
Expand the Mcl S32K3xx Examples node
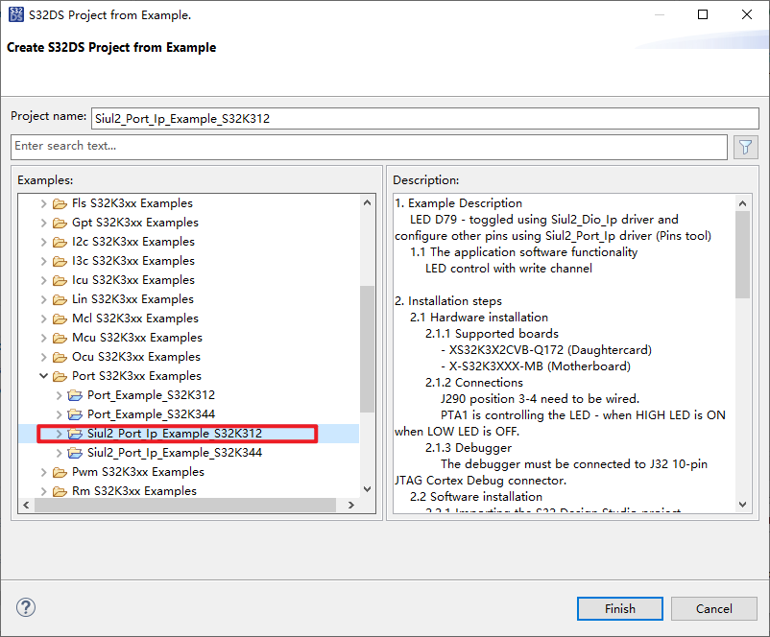pyautogui.click(x=44, y=318)
